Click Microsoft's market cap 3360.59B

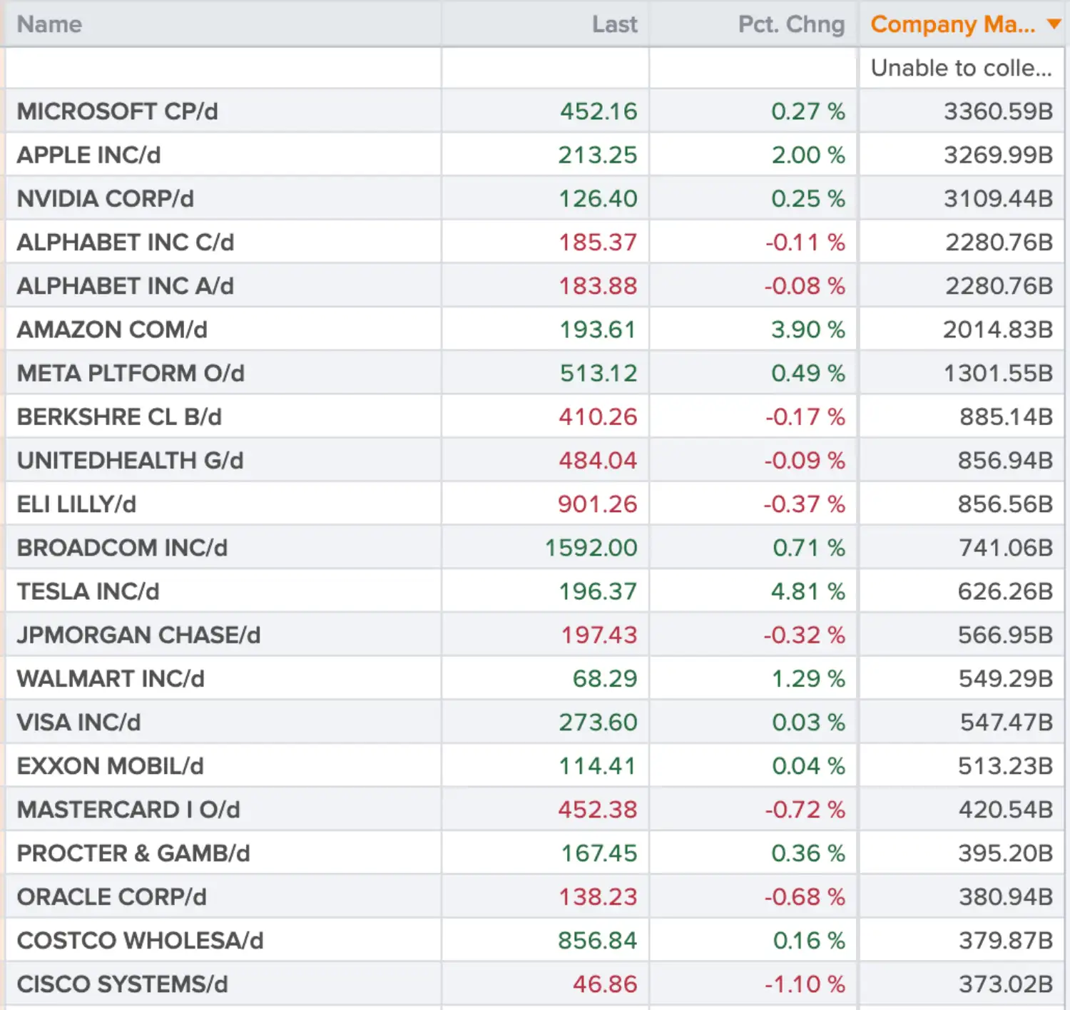(x=999, y=111)
